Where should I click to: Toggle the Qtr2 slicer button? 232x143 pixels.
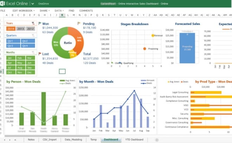[28, 41]
